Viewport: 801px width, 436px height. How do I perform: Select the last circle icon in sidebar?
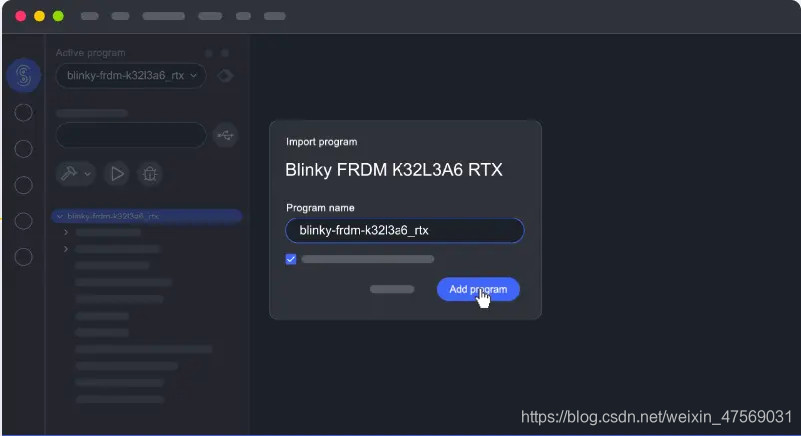pos(24,257)
